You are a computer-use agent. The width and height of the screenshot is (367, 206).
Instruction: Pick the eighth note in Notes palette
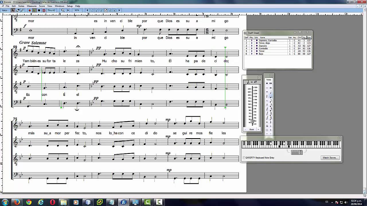pos(271,101)
